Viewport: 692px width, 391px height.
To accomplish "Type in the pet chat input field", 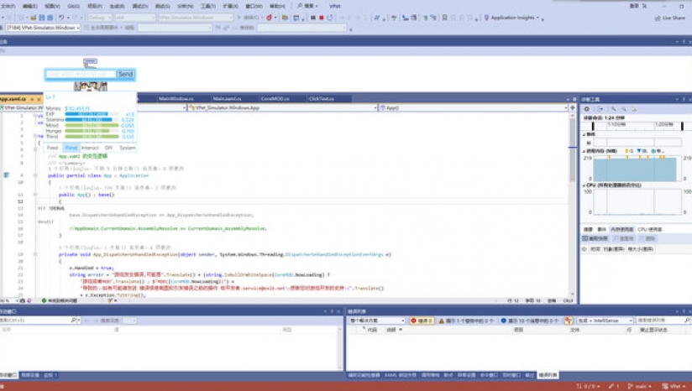I will (79, 75).
